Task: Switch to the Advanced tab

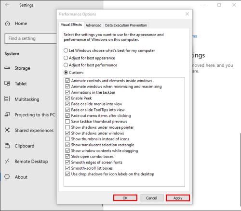Action: 94,25
